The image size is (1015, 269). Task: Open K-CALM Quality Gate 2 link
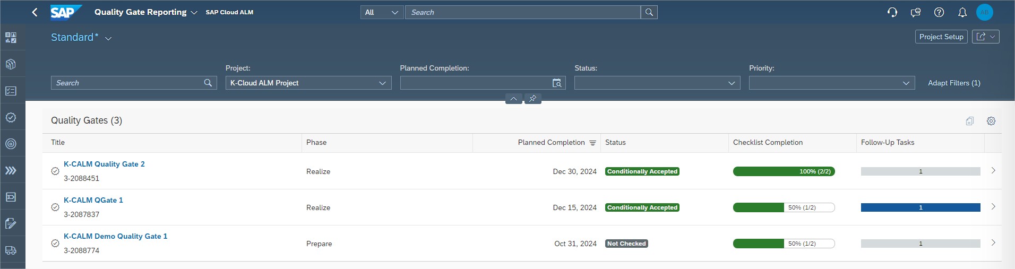104,164
